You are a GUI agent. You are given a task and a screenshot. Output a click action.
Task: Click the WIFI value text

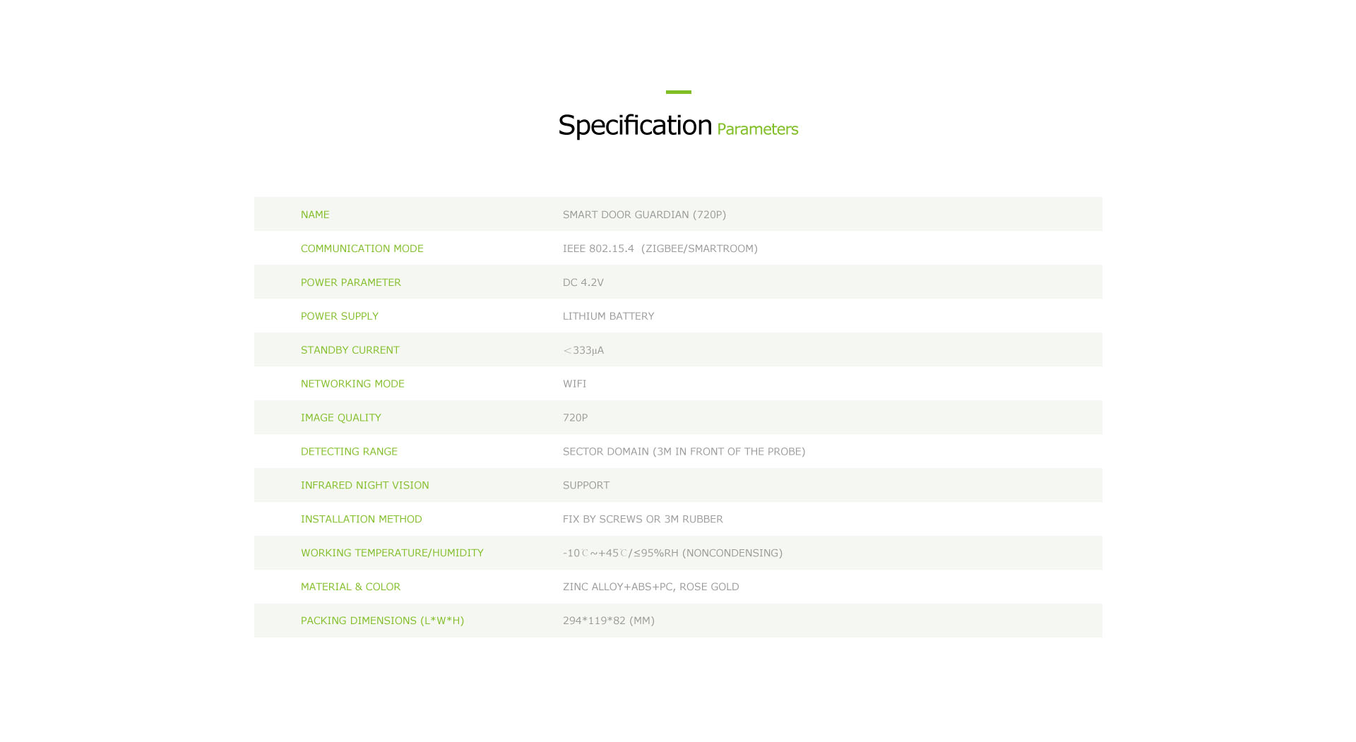(x=575, y=384)
